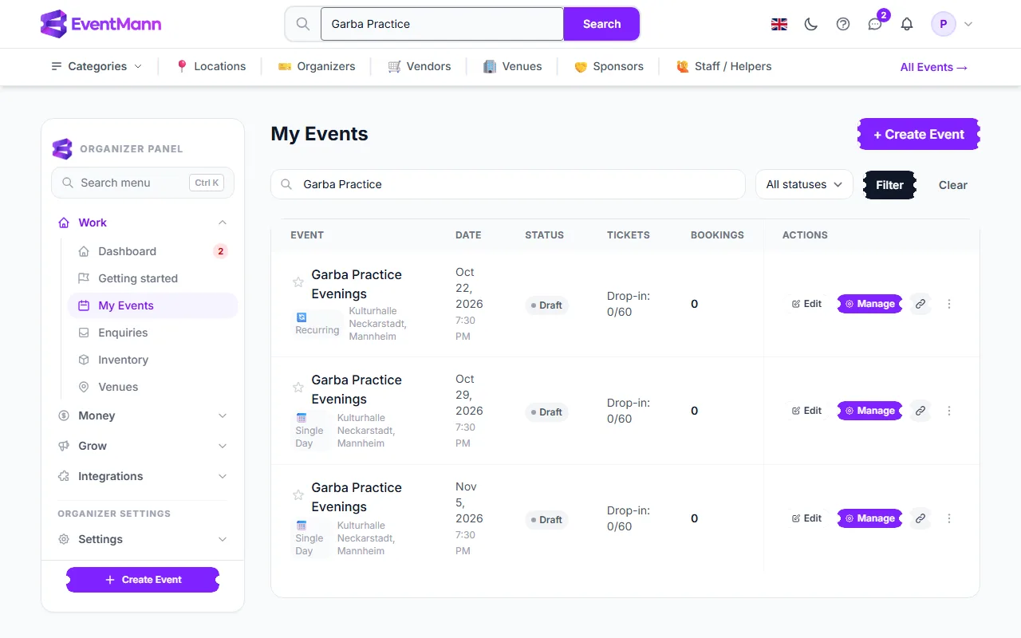Screen dimensions: 1021x638
Task: Open the help question mark icon
Action: tap(843, 24)
